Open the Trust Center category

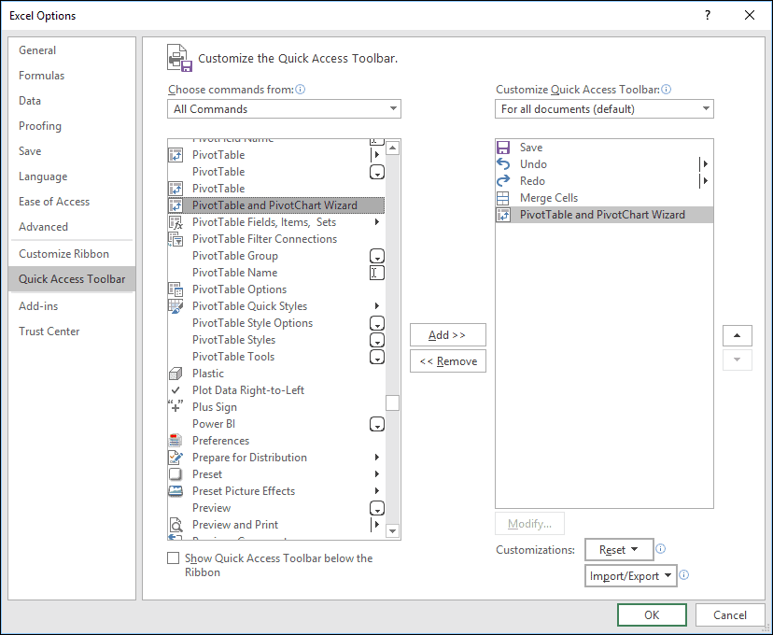(x=72, y=332)
